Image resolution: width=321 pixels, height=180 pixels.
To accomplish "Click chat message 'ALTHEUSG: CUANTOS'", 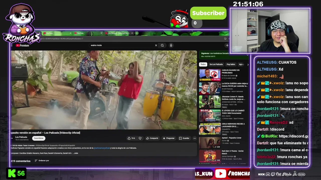I will (277, 62).
